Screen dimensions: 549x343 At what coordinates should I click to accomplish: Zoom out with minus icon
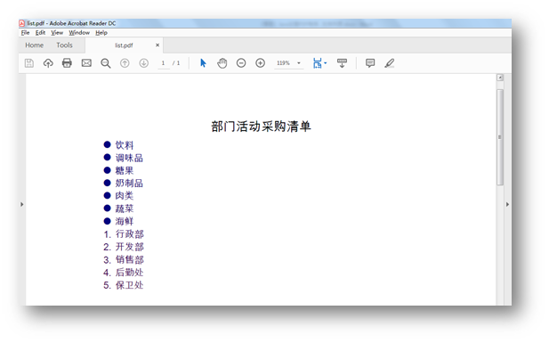(x=241, y=63)
